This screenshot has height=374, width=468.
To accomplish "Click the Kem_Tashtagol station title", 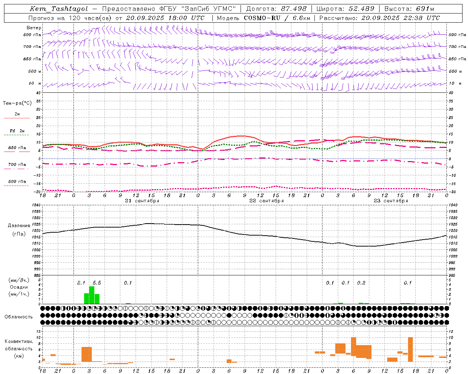I will 59,9.
